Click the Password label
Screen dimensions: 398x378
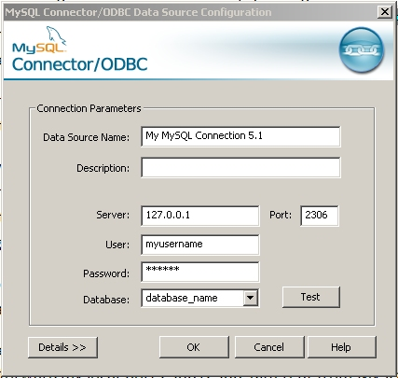coord(106,273)
